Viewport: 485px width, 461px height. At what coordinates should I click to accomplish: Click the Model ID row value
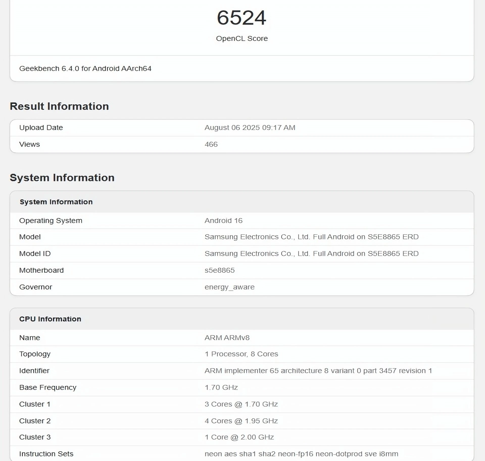click(x=311, y=253)
